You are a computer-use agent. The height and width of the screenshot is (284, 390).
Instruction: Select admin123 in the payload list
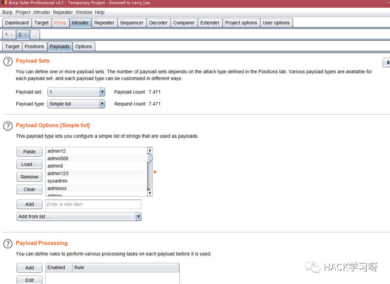tap(97, 173)
